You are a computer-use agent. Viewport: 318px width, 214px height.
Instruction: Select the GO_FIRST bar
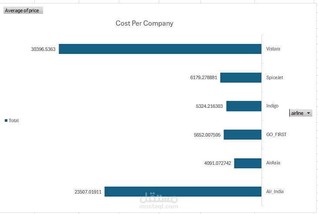(x=243, y=134)
